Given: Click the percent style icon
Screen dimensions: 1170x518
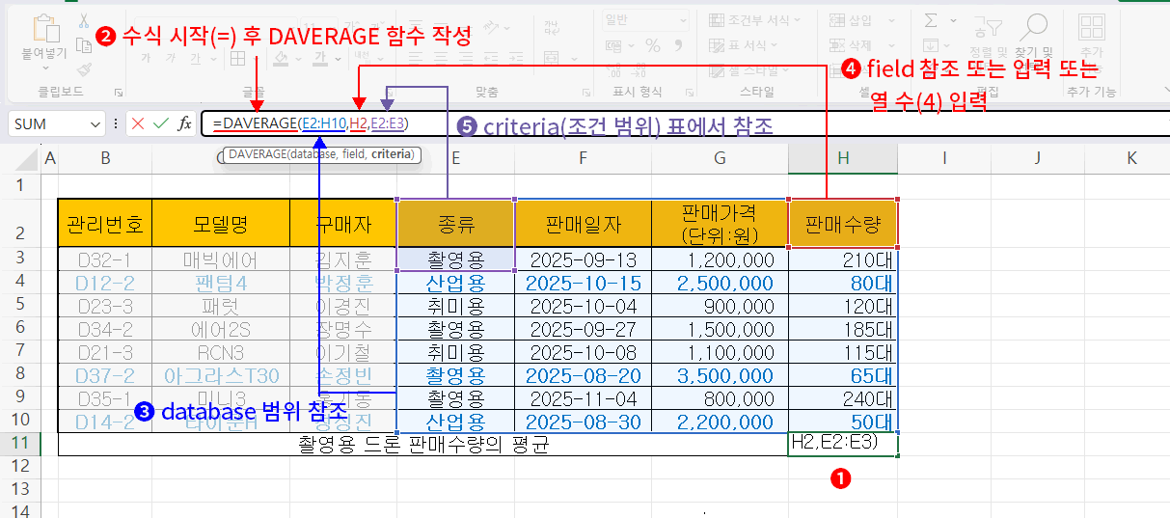Looking at the screenshot, I should pyautogui.click(x=653, y=44).
